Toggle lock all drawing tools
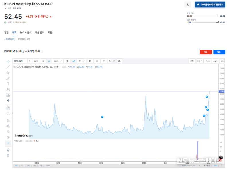This screenshot has height=169, width=227. click(x=8, y=132)
